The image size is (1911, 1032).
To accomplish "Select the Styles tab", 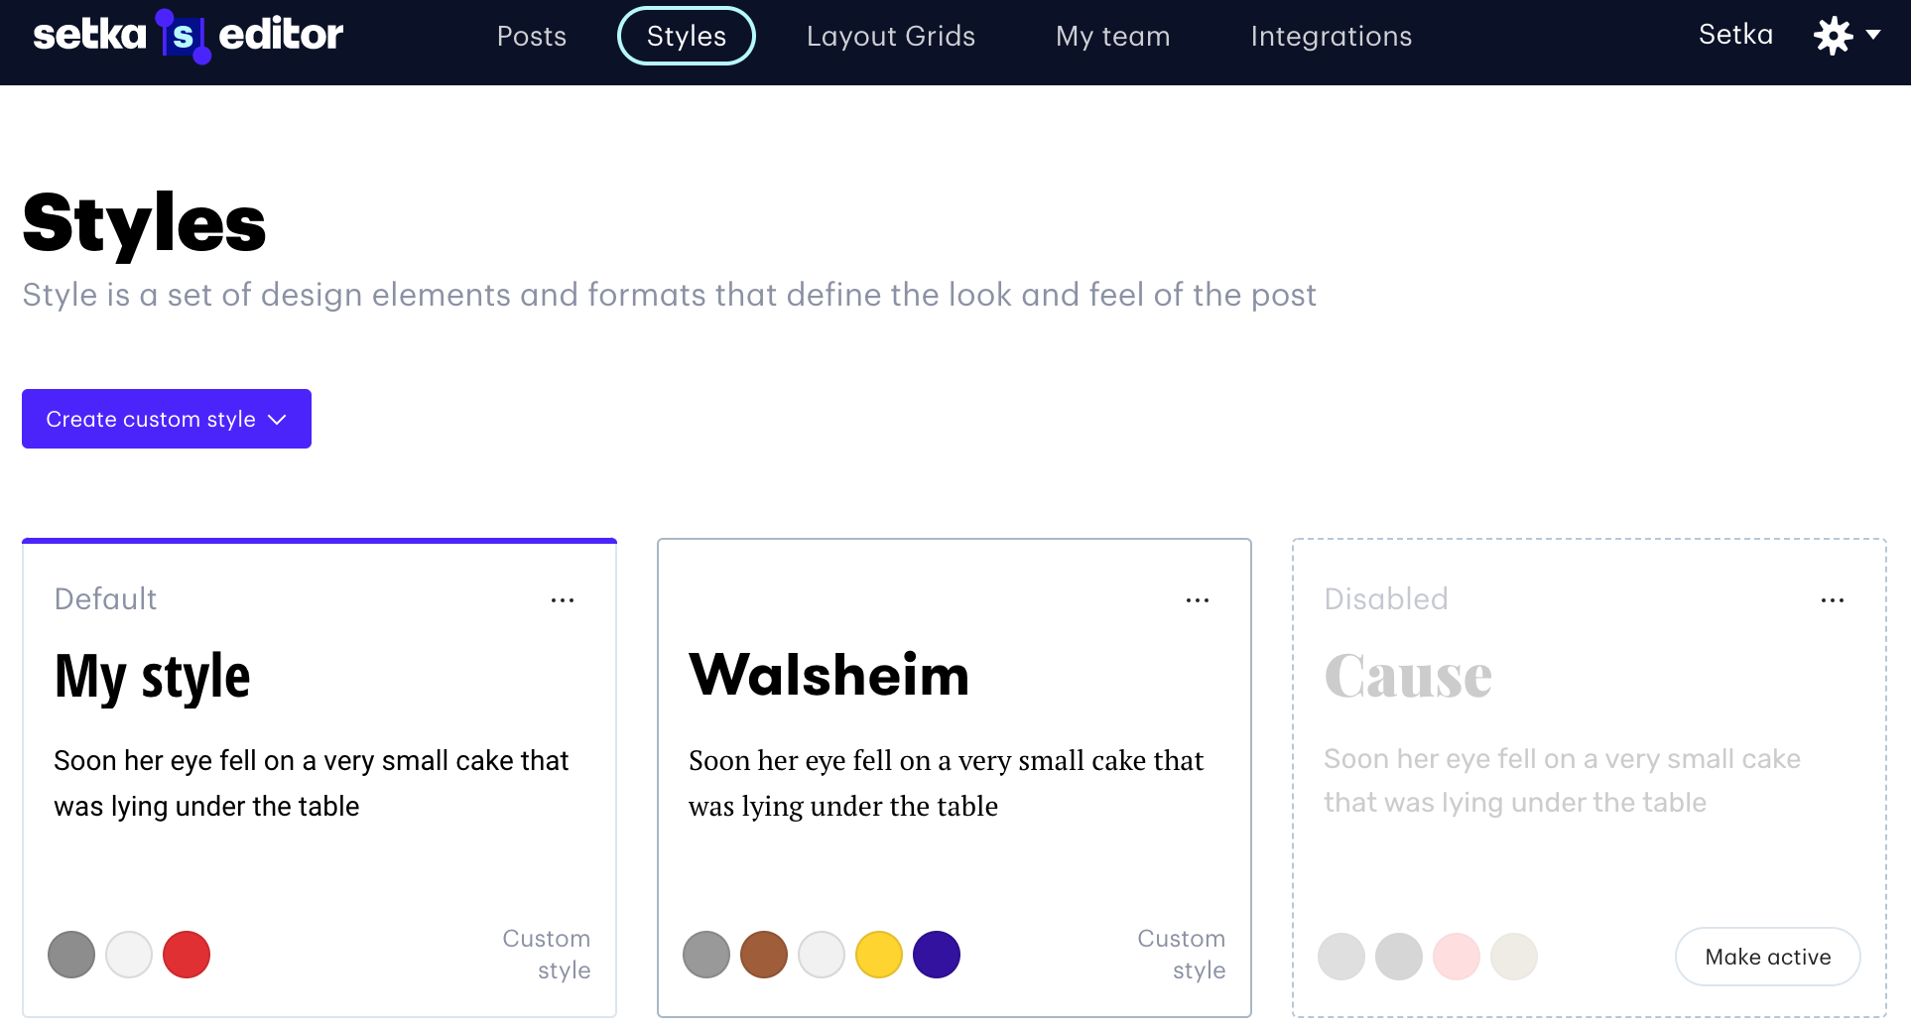I will pyautogui.click(x=687, y=36).
